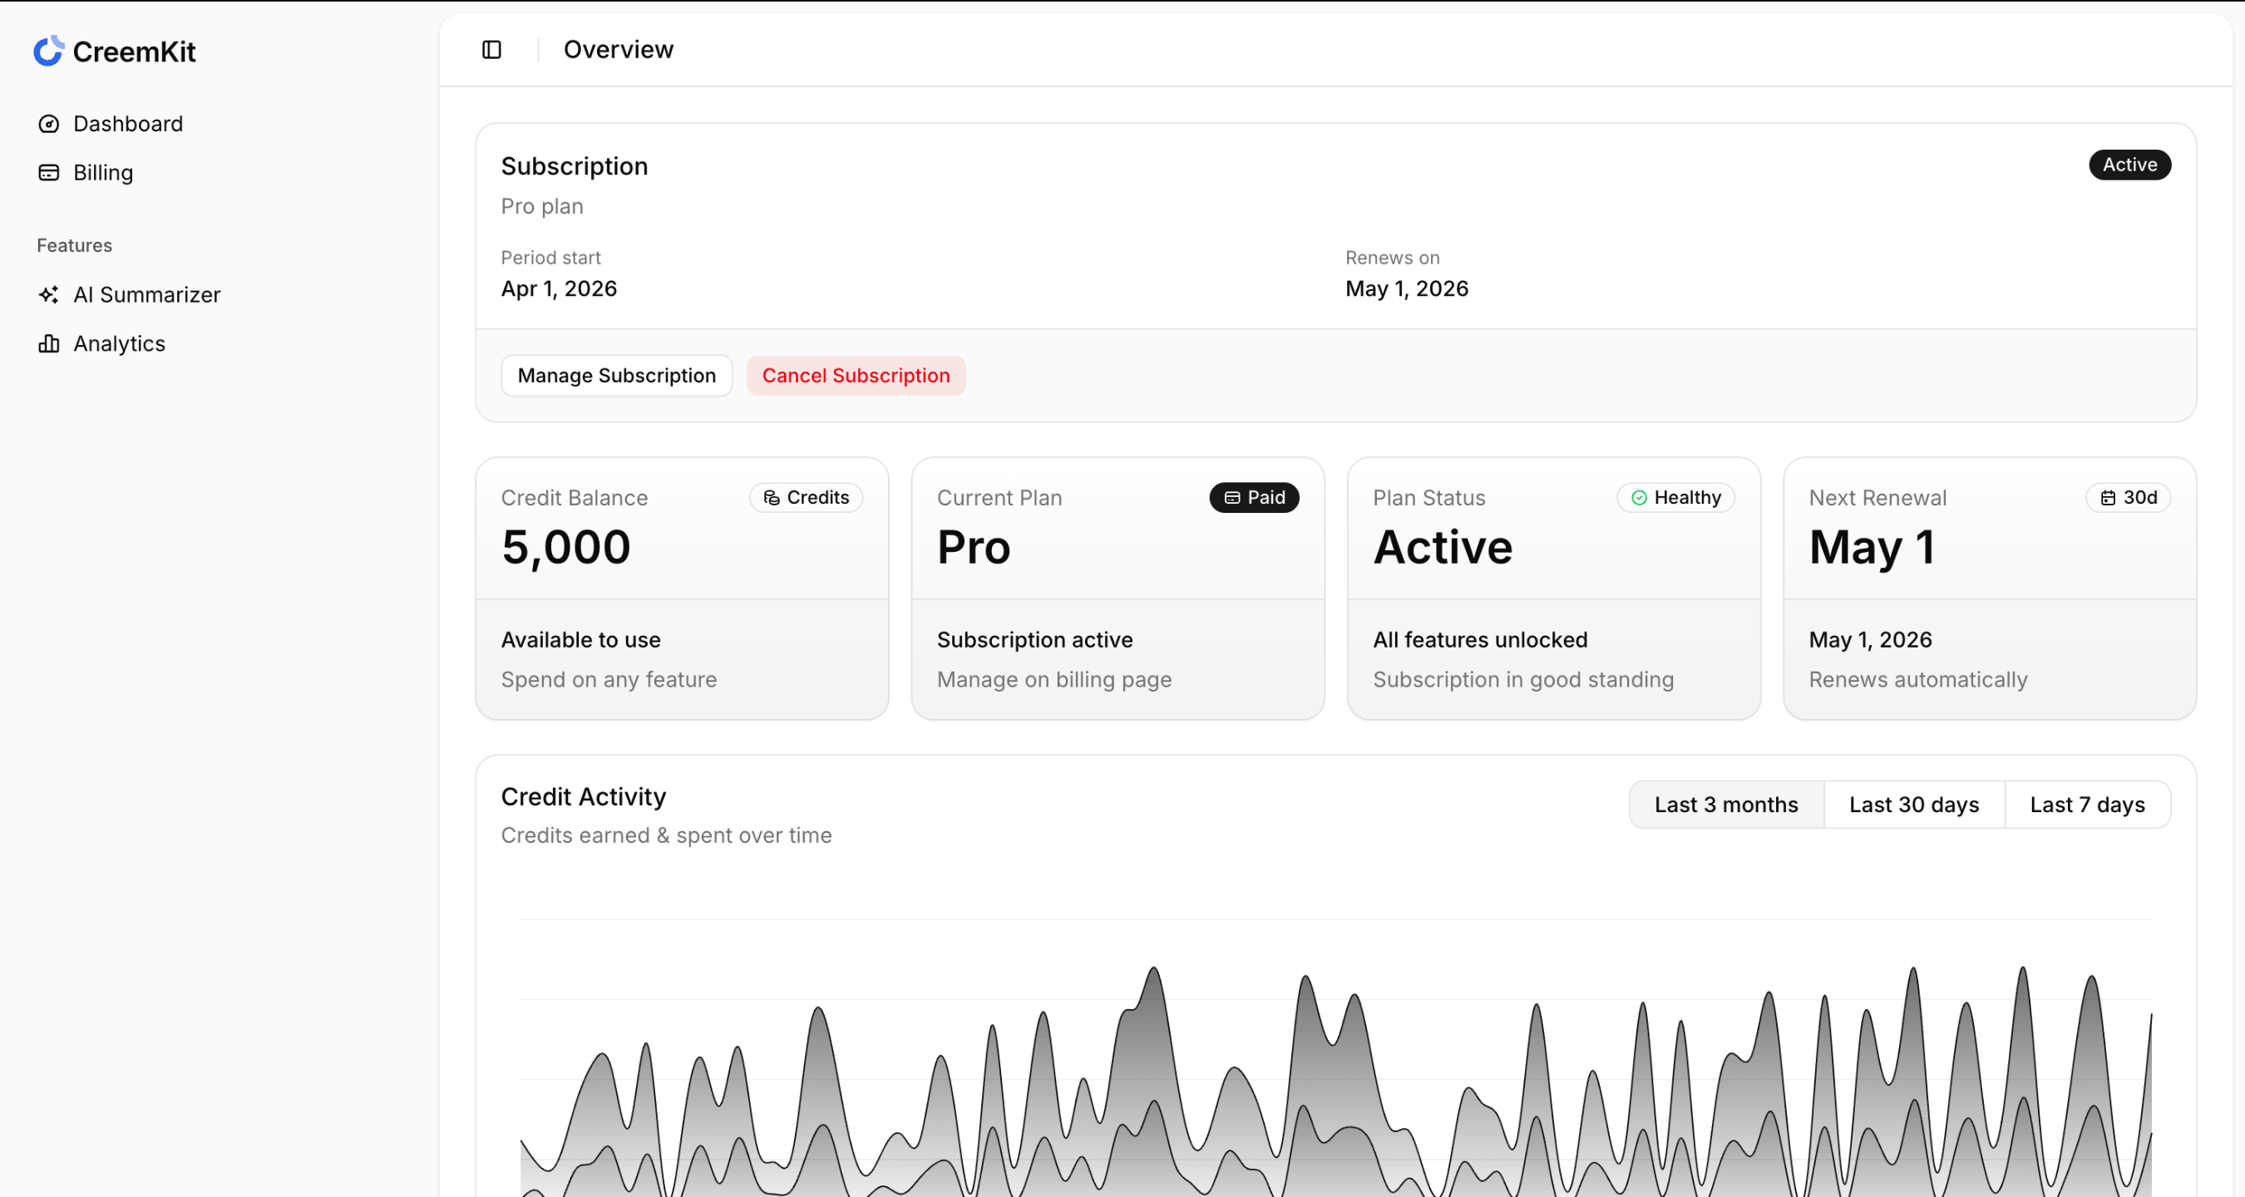Select the AI Summarizer sparkles icon
This screenshot has height=1197, width=2245.
pyautogui.click(x=49, y=294)
